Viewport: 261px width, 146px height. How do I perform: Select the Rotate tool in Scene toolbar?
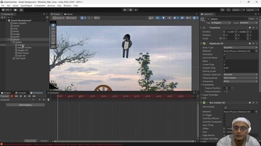click(53, 32)
